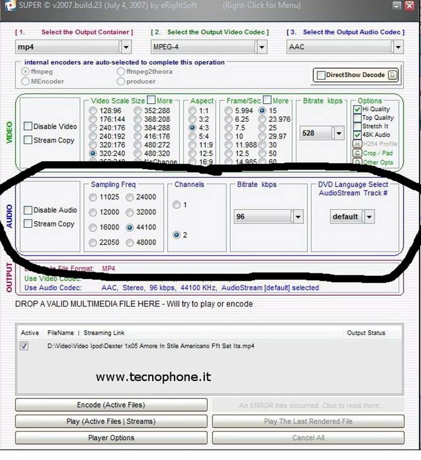This screenshot has height=460, width=421.
Task: Check Stream Copy in the Video section
Action: [28, 140]
